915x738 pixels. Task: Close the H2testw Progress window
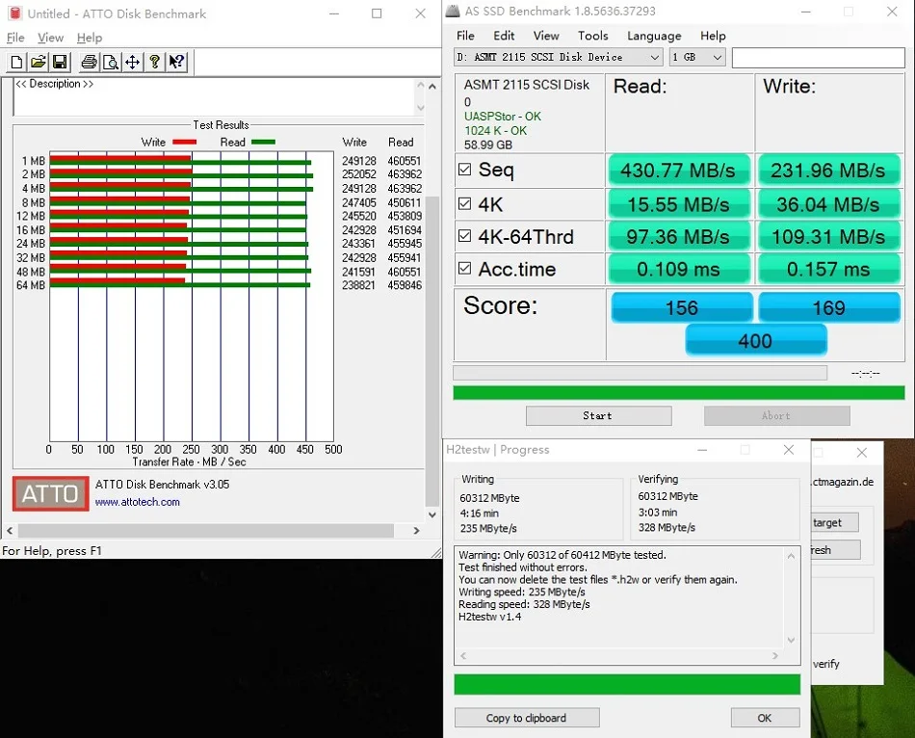(x=789, y=450)
